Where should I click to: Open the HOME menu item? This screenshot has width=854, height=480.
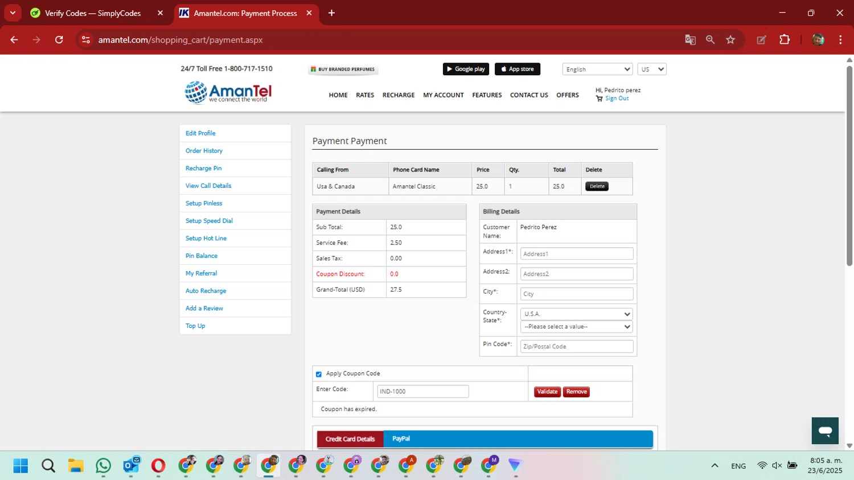pyautogui.click(x=338, y=95)
